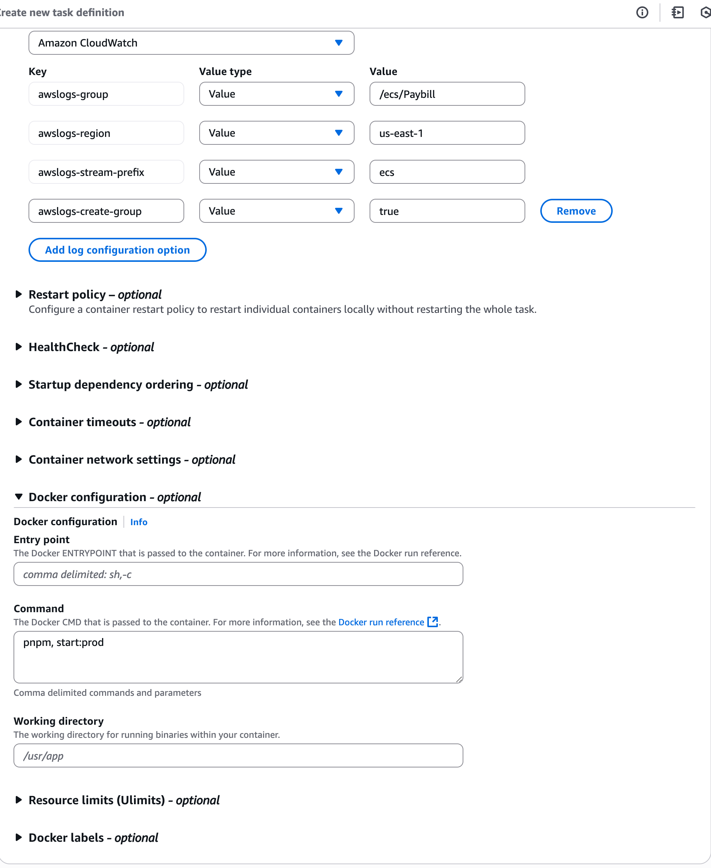Open Value type dropdown for awslogs-region
Image resolution: width=711 pixels, height=868 pixels.
pyautogui.click(x=277, y=133)
